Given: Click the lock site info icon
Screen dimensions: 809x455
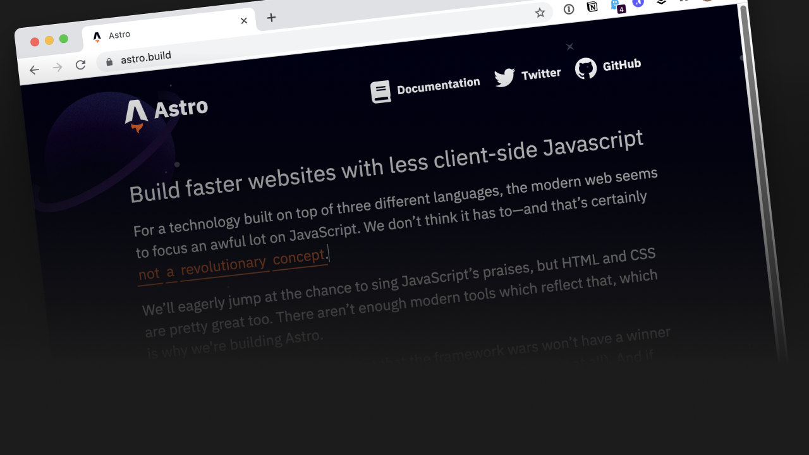Looking at the screenshot, I should [109, 61].
